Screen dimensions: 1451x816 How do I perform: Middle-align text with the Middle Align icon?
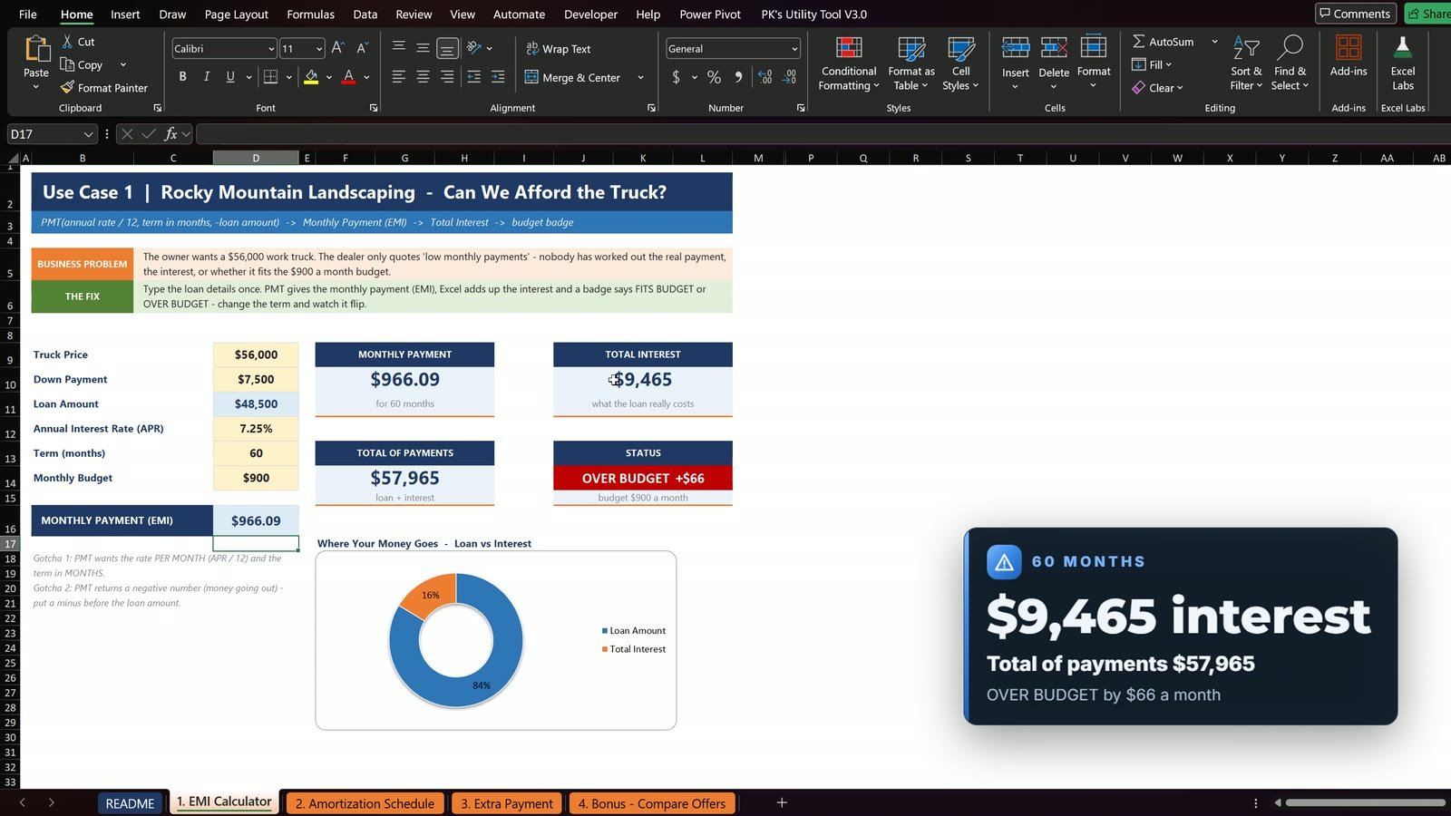click(423, 48)
